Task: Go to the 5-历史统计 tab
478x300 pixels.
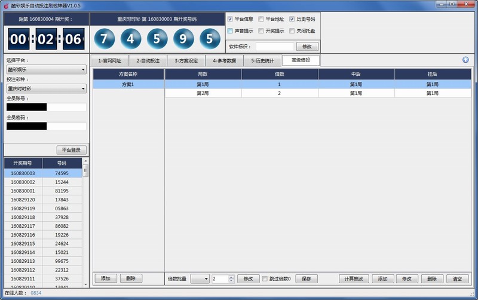Action: click(262, 60)
